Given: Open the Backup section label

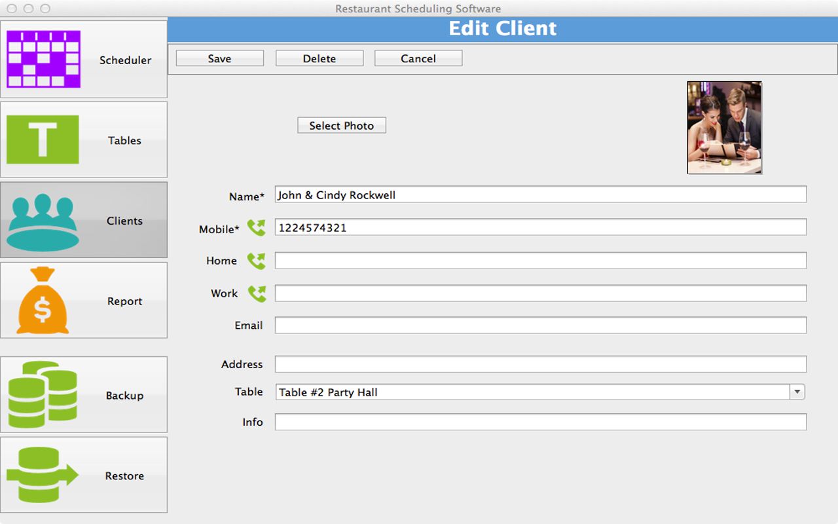Looking at the screenshot, I should (124, 396).
